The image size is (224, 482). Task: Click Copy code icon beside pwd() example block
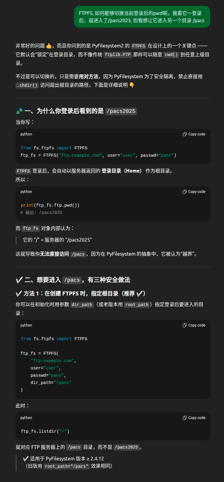click(x=194, y=191)
